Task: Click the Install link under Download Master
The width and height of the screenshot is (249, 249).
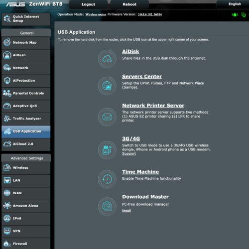Action: (126, 211)
